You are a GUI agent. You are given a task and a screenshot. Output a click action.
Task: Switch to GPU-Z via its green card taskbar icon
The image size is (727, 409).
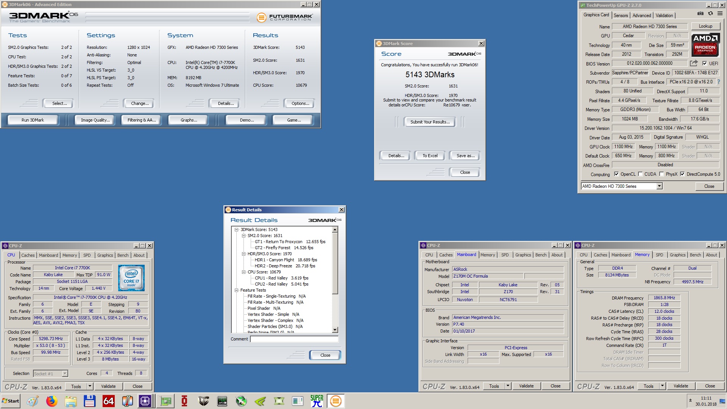pos(165,401)
